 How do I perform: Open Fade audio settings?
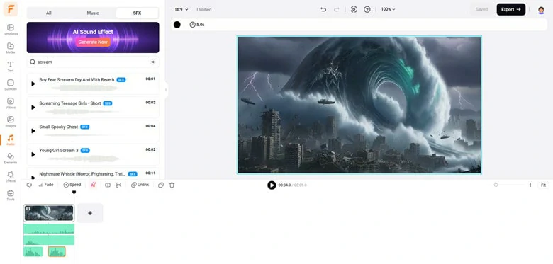point(46,185)
